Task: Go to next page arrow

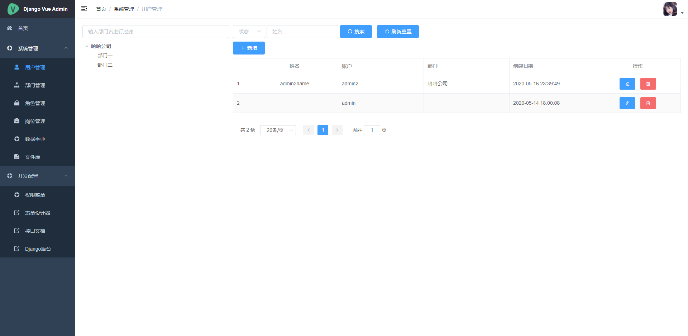Action: (x=337, y=130)
